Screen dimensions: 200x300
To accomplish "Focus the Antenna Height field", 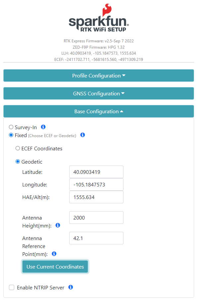I will 96,218.
